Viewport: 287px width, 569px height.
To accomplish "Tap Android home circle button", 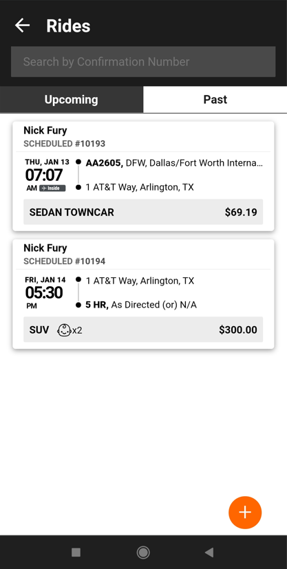I will (x=143, y=552).
